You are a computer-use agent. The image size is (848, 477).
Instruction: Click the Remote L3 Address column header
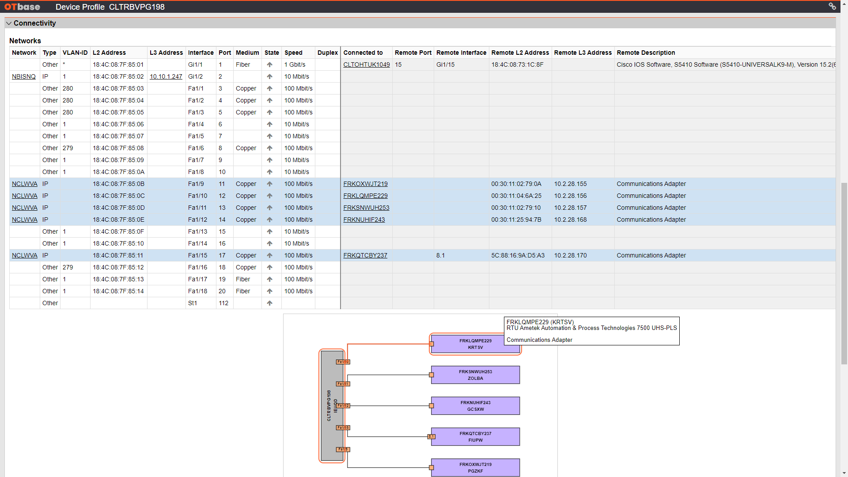tap(583, 53)
